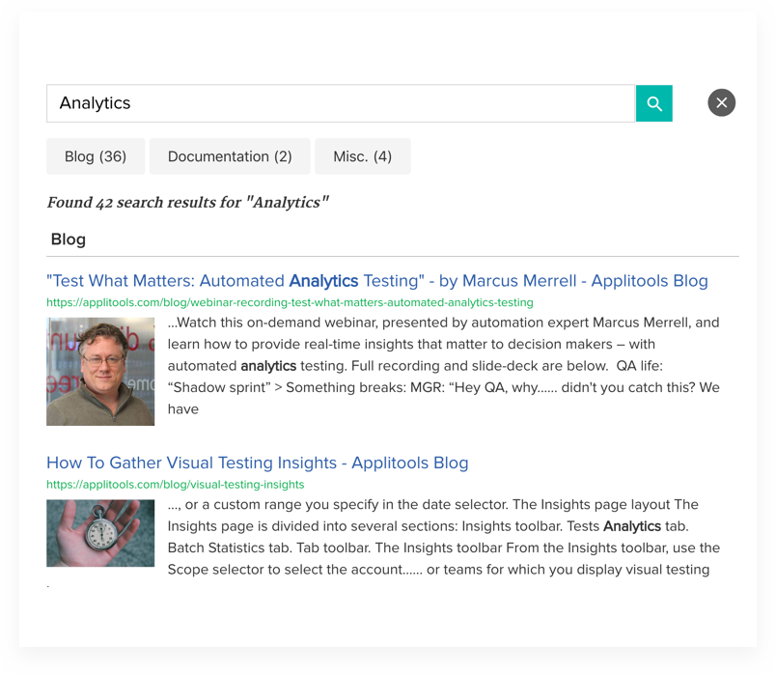Click the snippet starting "...Watch this on-demand webinar"
This screenshot has width=776, height=674.
pos(444,366)
